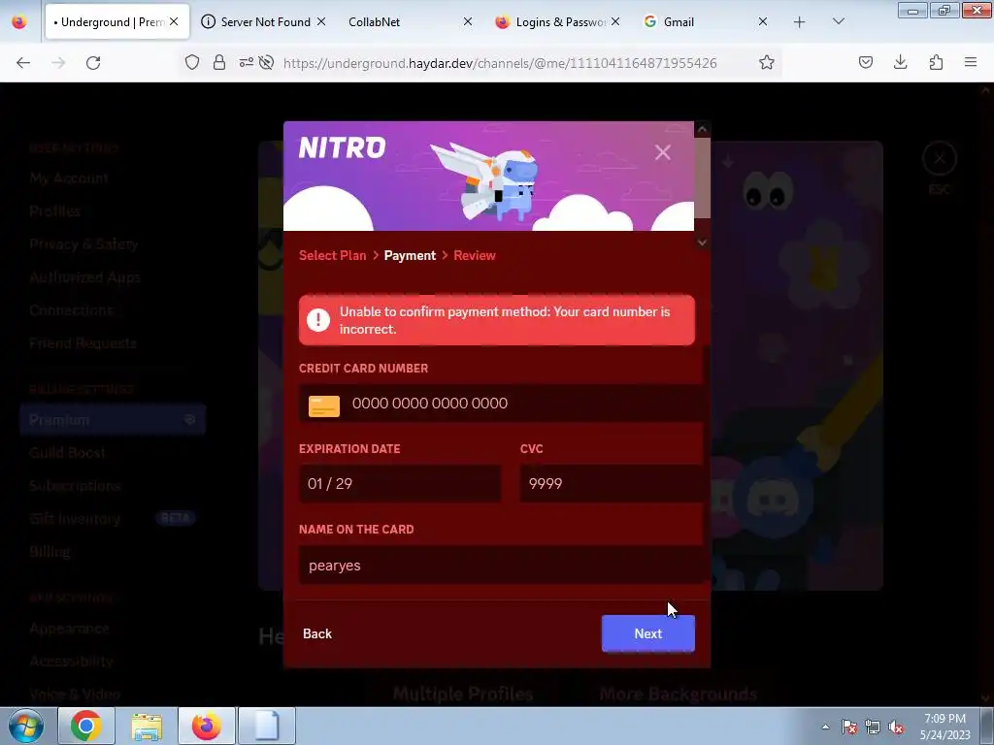This screenshot has width=994, height=745.
Task: Click the Firefox taskbar icon
Action: click(x=207, y=726)
